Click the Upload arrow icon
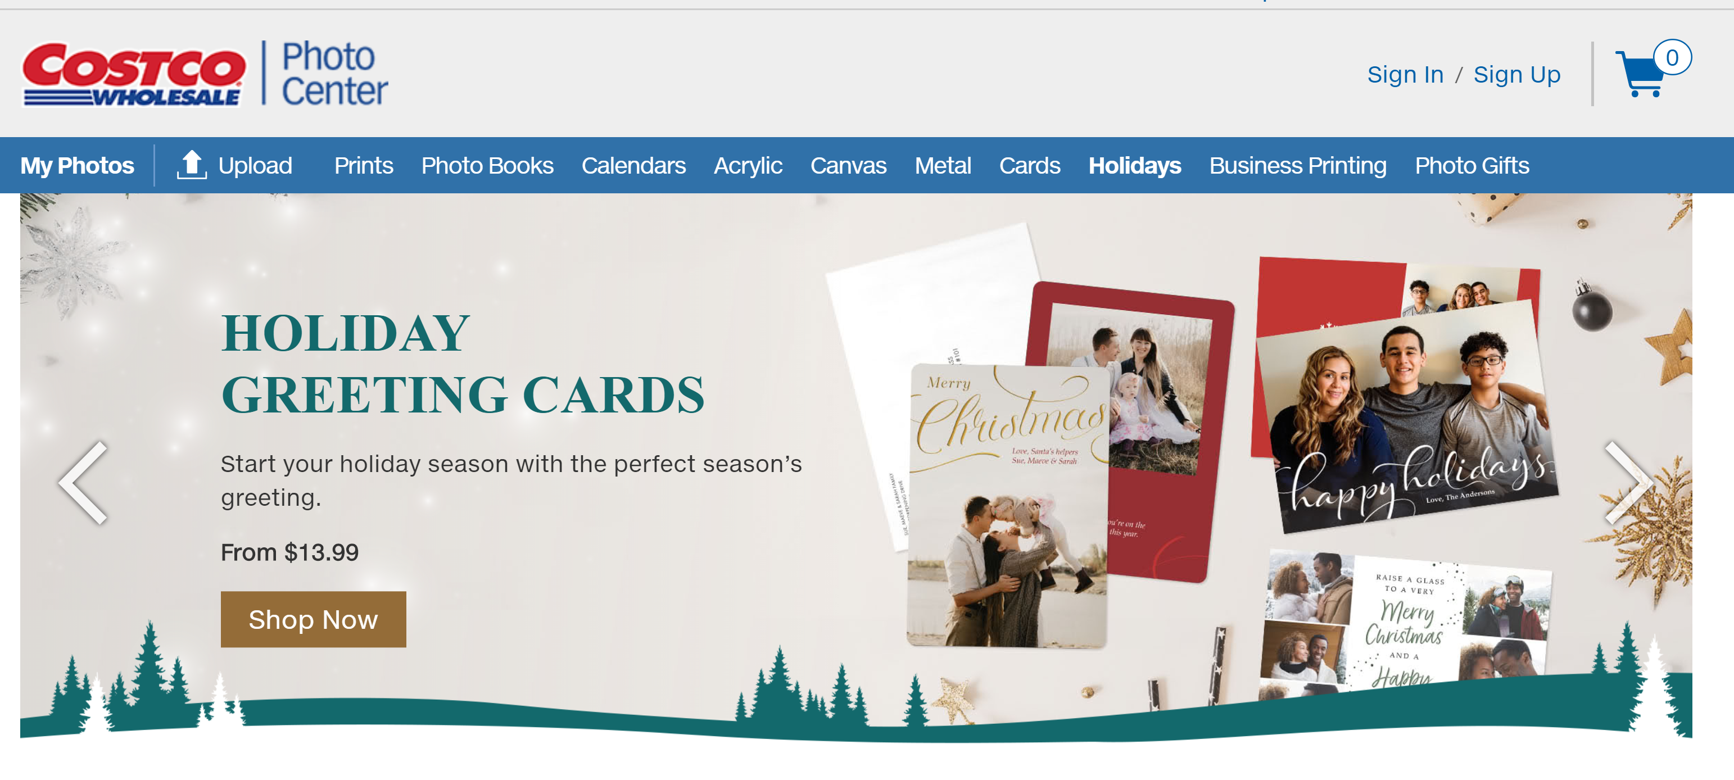This screenshot has height=780, width=1734. (x=191, y=165)
